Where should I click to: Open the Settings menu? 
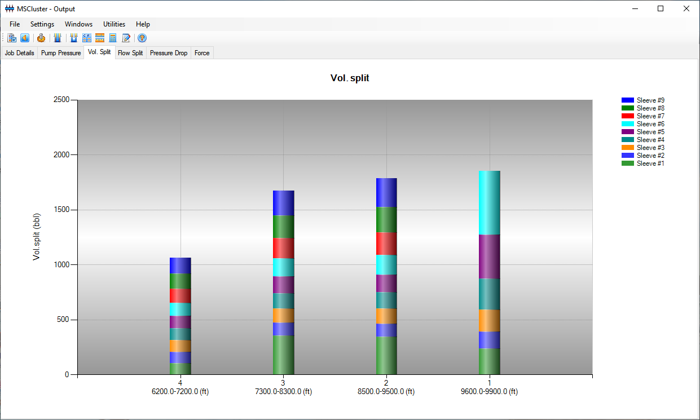(x=42, y=24)
